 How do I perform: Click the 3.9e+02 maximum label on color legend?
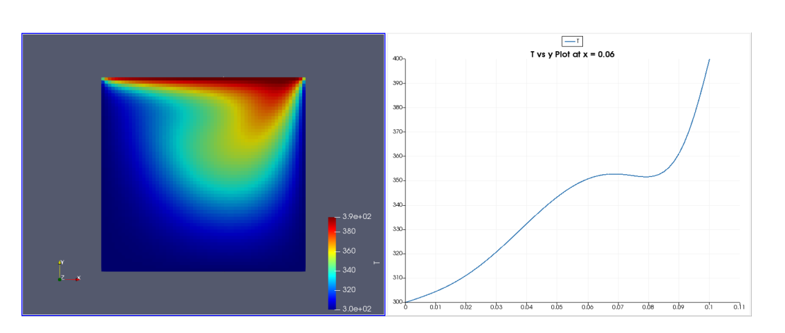[x=357, y=217]
